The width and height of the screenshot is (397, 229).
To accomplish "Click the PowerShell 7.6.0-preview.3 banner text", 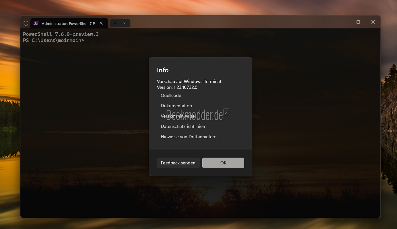I will point(61,34).
